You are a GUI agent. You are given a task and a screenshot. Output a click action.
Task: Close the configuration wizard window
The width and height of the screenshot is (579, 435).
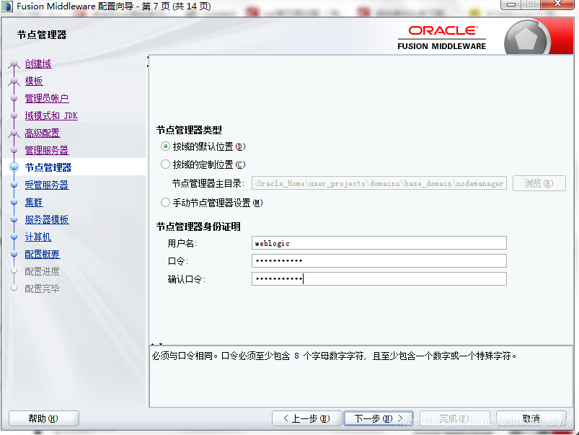click(x=557, y=4)
